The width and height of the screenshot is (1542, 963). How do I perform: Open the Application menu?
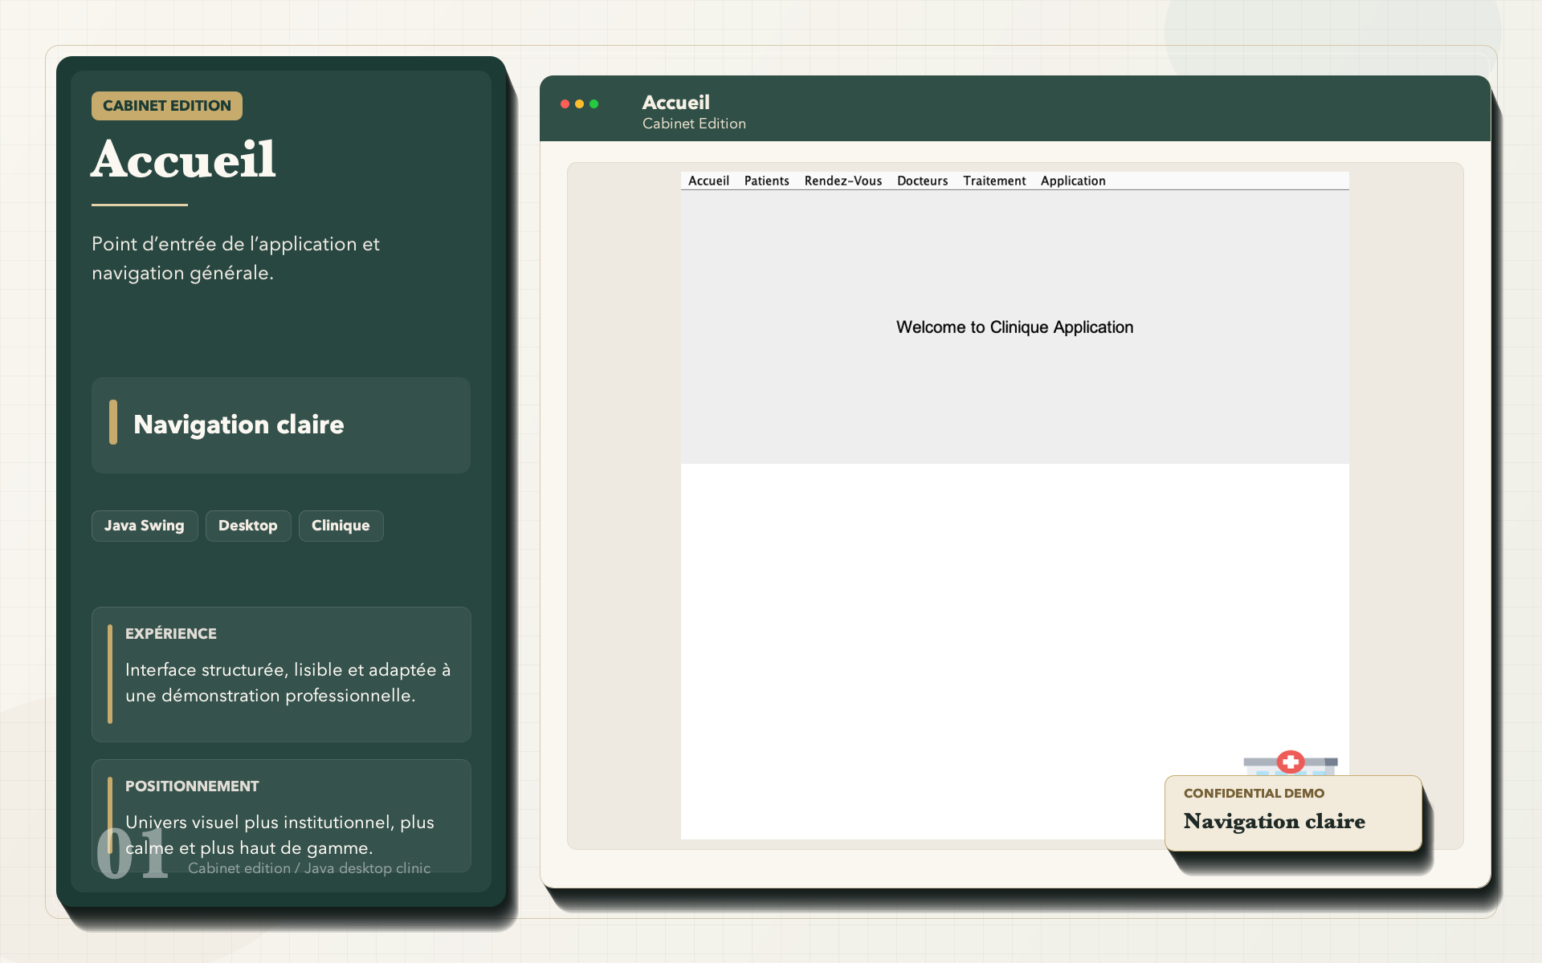click(1073, 181)
